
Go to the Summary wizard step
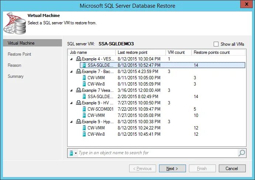(x=15, y=76)
